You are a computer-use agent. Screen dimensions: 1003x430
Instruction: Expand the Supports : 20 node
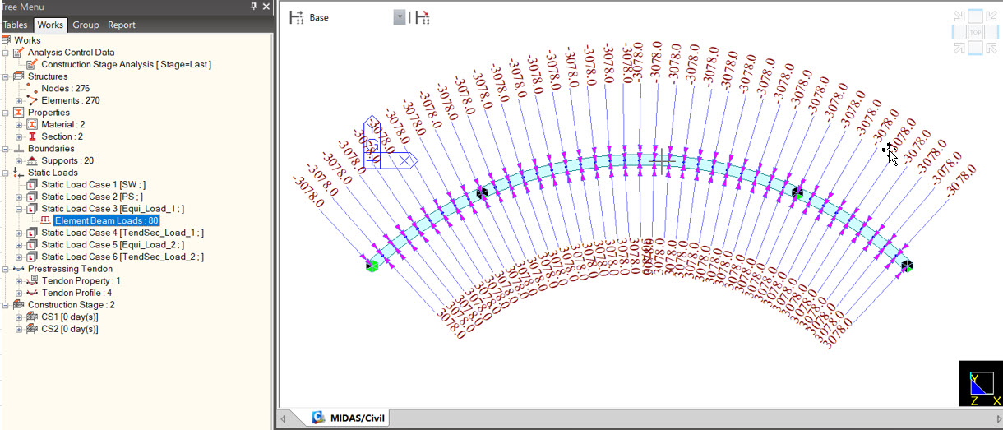(19, 160)
